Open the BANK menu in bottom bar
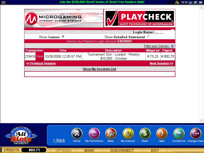The image size is (204, 153). point(89,150)
